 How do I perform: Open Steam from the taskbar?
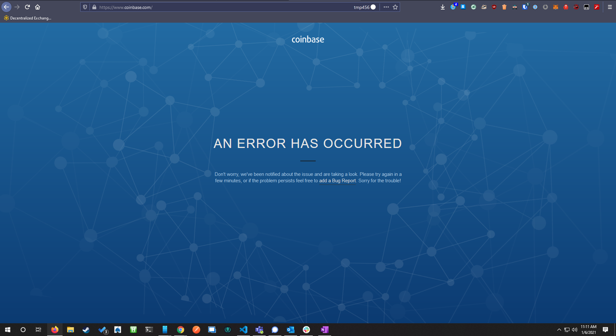(x=86, y=330)
